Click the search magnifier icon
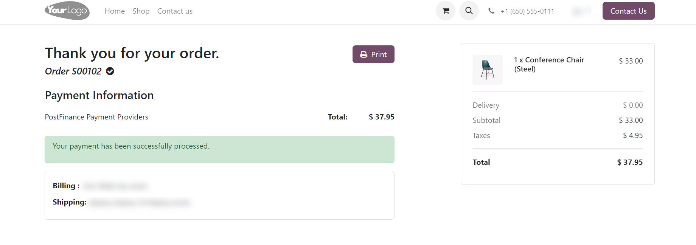The width and height of the screenshot is (696, 245). 469,11
